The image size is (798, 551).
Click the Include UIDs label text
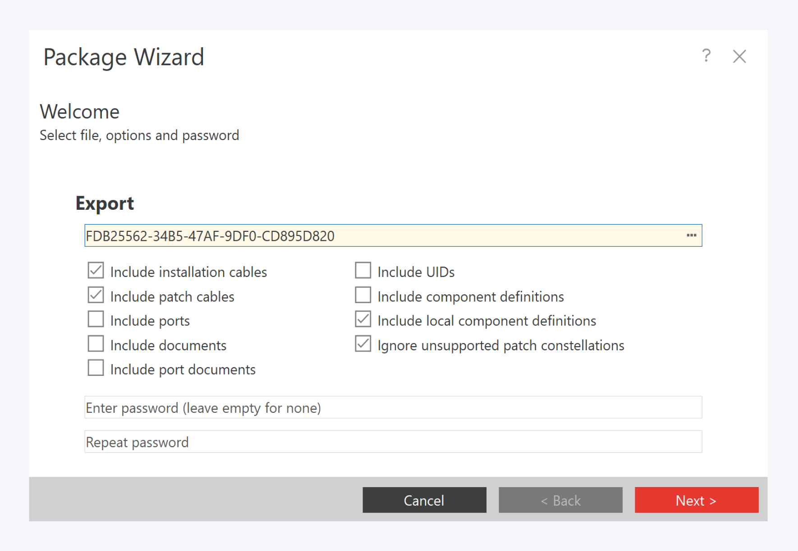tap(416, 272)
